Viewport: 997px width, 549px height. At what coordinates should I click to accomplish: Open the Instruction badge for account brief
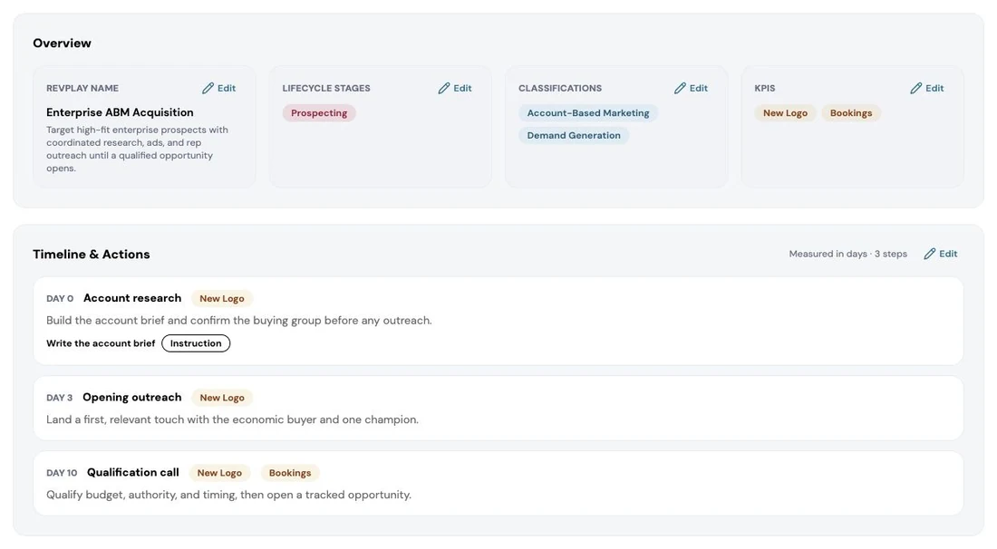coord(196,343)
